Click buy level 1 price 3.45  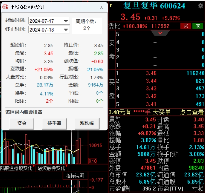151,73
